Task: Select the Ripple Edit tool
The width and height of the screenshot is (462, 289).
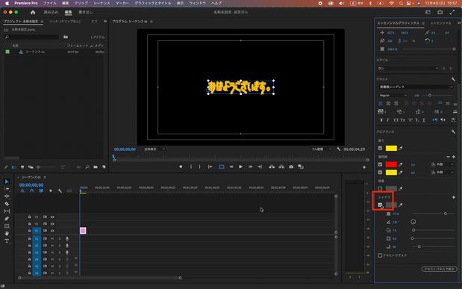Action: pos(7,196)
